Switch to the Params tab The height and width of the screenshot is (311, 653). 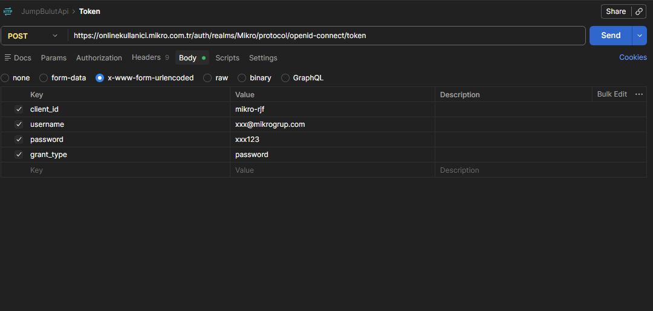[x=54, y=58]
